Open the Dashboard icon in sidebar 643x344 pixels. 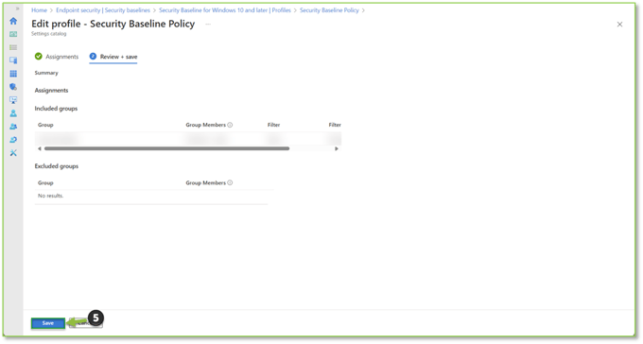(x=13, y=34)
